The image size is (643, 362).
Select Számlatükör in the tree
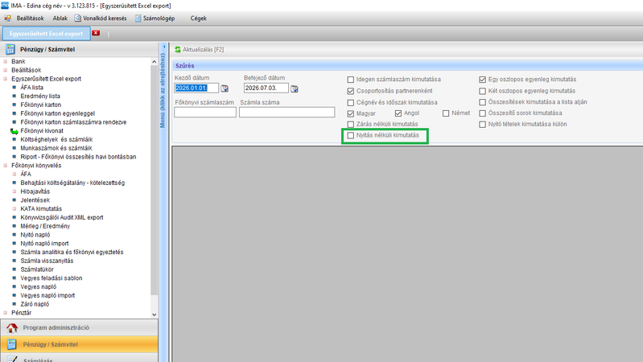[x=37, y=269]
